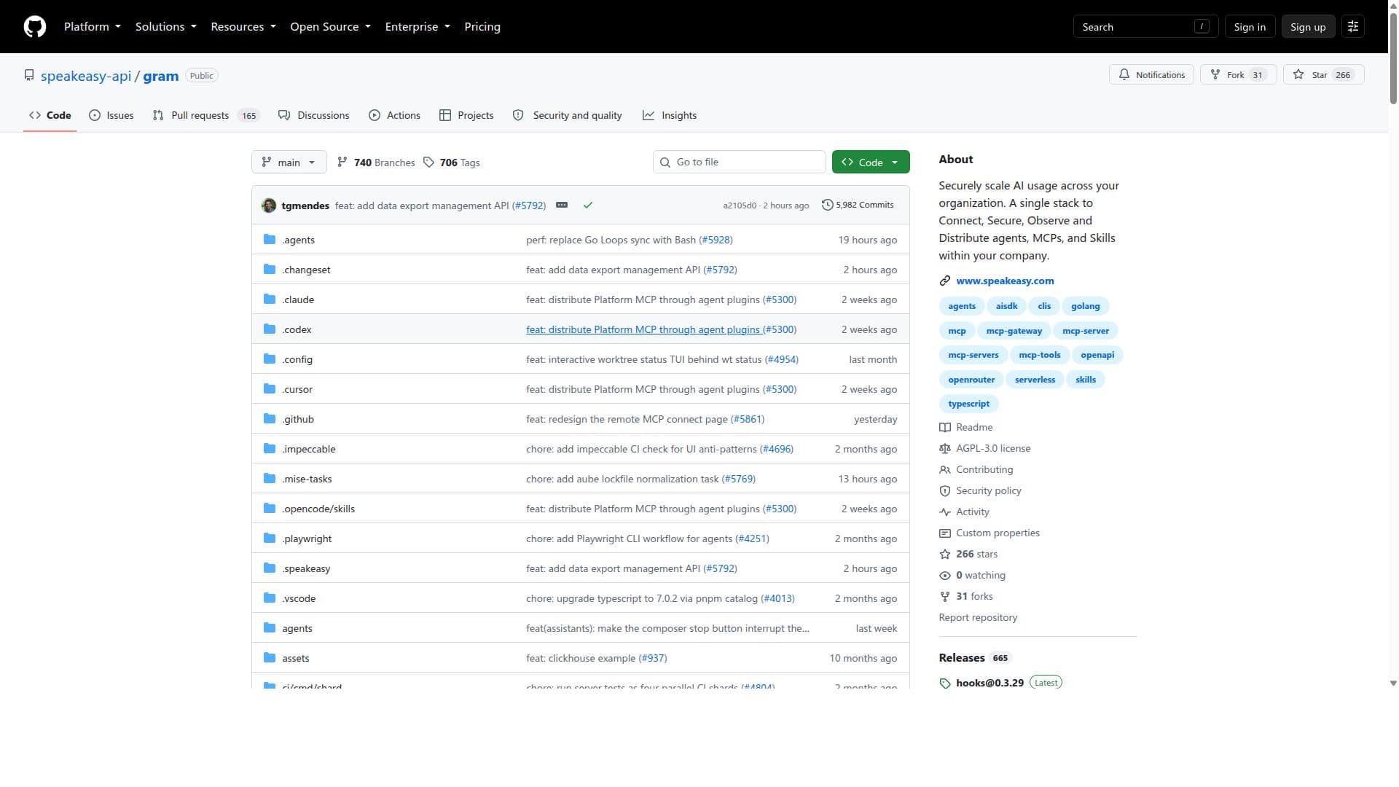Screen dimensions: 1399x787
Task: Open the .config folder icon
Action: (270, 359)
